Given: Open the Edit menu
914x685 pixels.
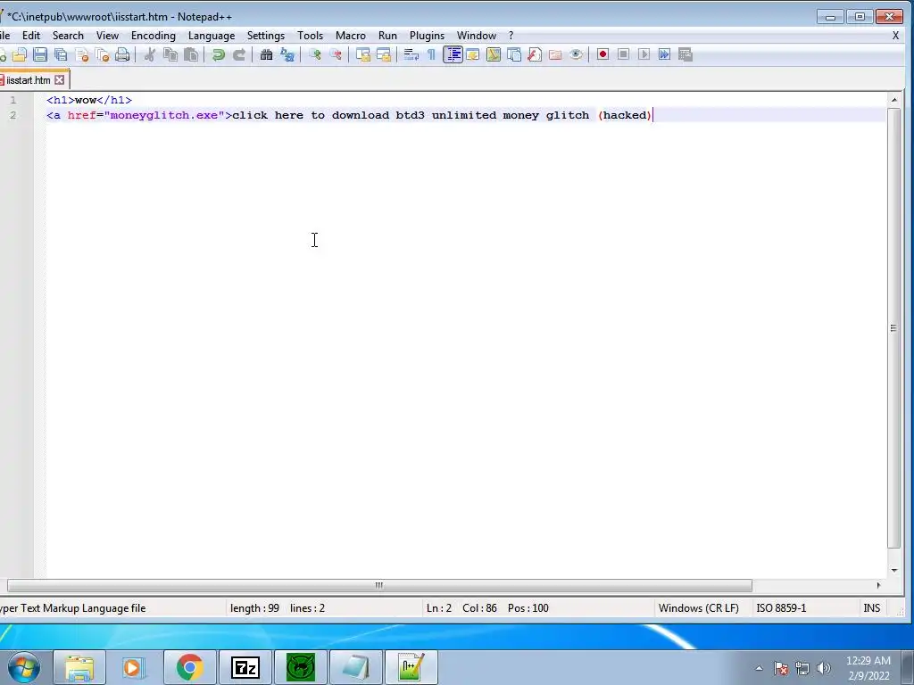Looking at the screenshot, I should pyautogui.click(x=31, y=36).
